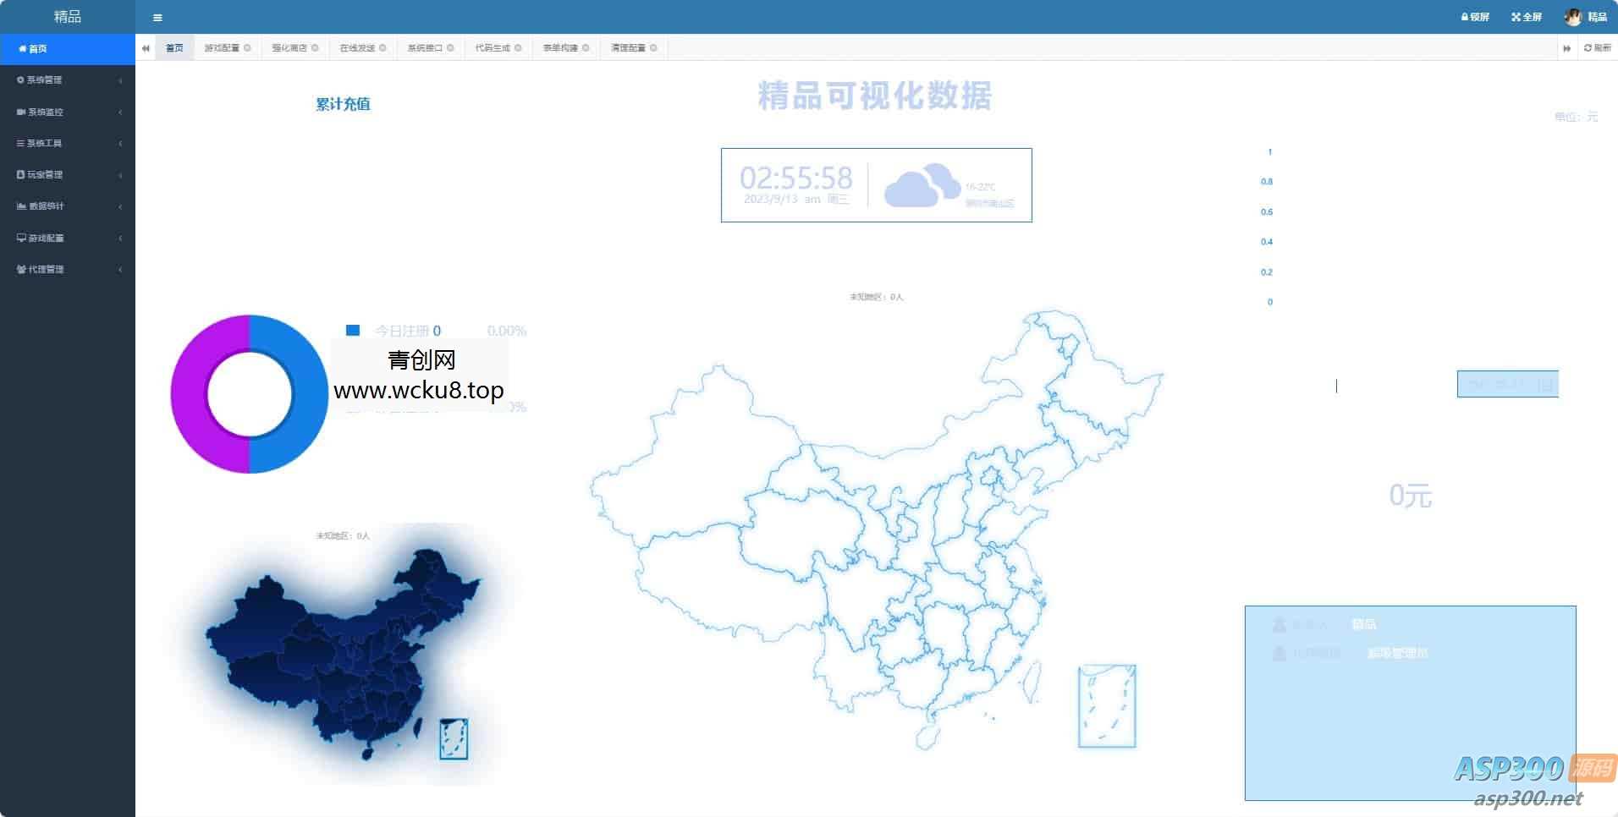Click the 系统监控 monitor icon
This screenshot has height=817, width=1618.
pos(21,112)
